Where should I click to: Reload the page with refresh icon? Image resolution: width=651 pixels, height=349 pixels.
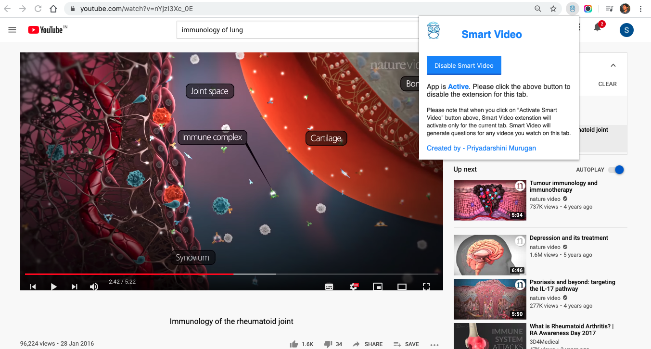pos(38,9)
